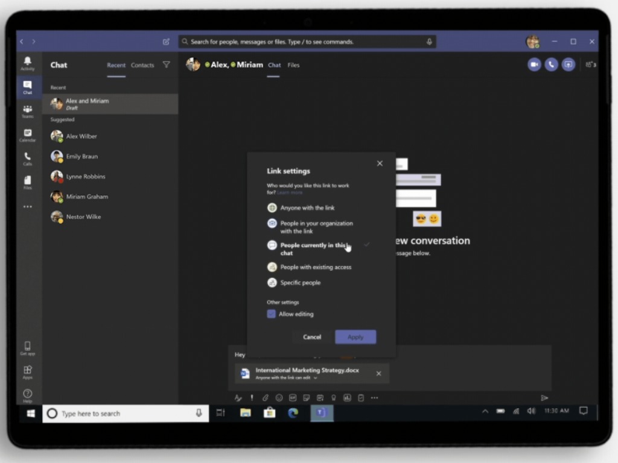Start a video call
Screen dimensions: 618x463
534,65
